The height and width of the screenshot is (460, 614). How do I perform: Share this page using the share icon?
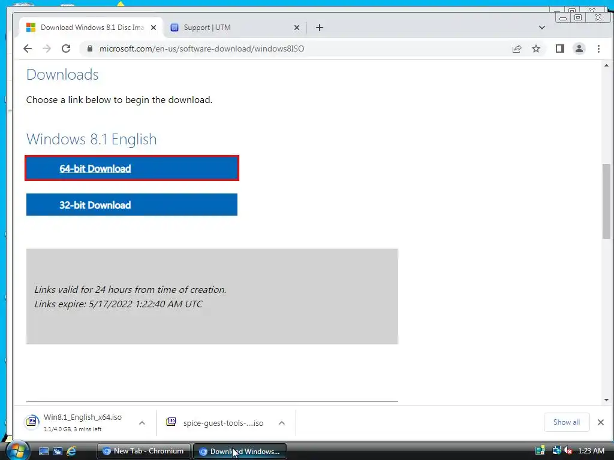(x=516, y=49)
